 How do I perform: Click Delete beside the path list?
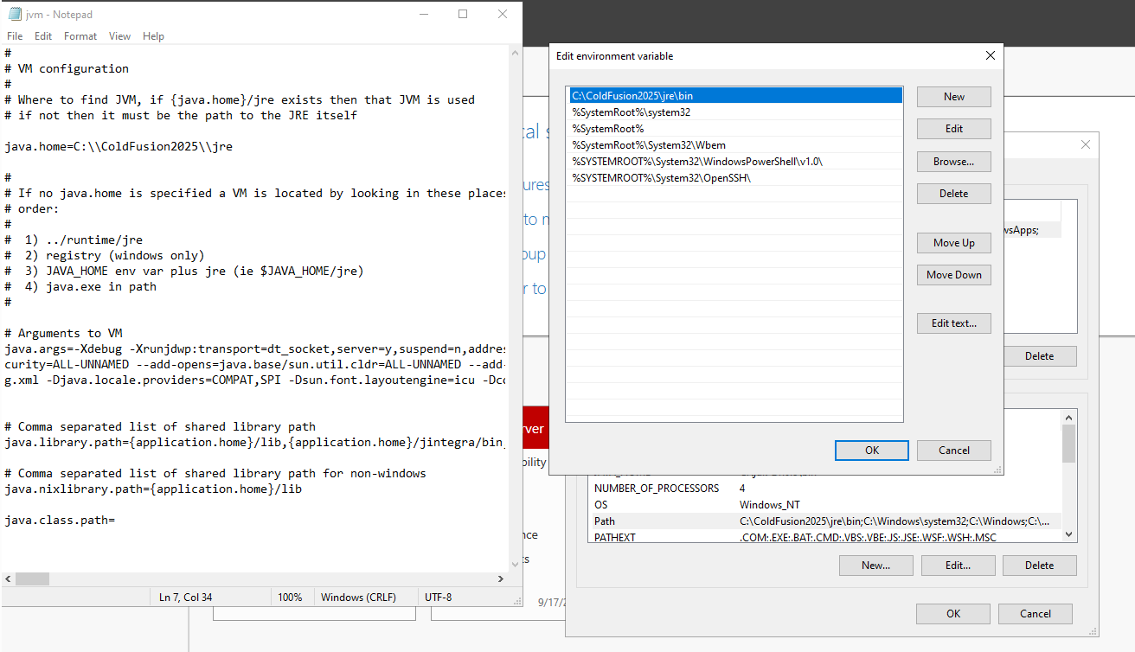[x=954, y=194]
